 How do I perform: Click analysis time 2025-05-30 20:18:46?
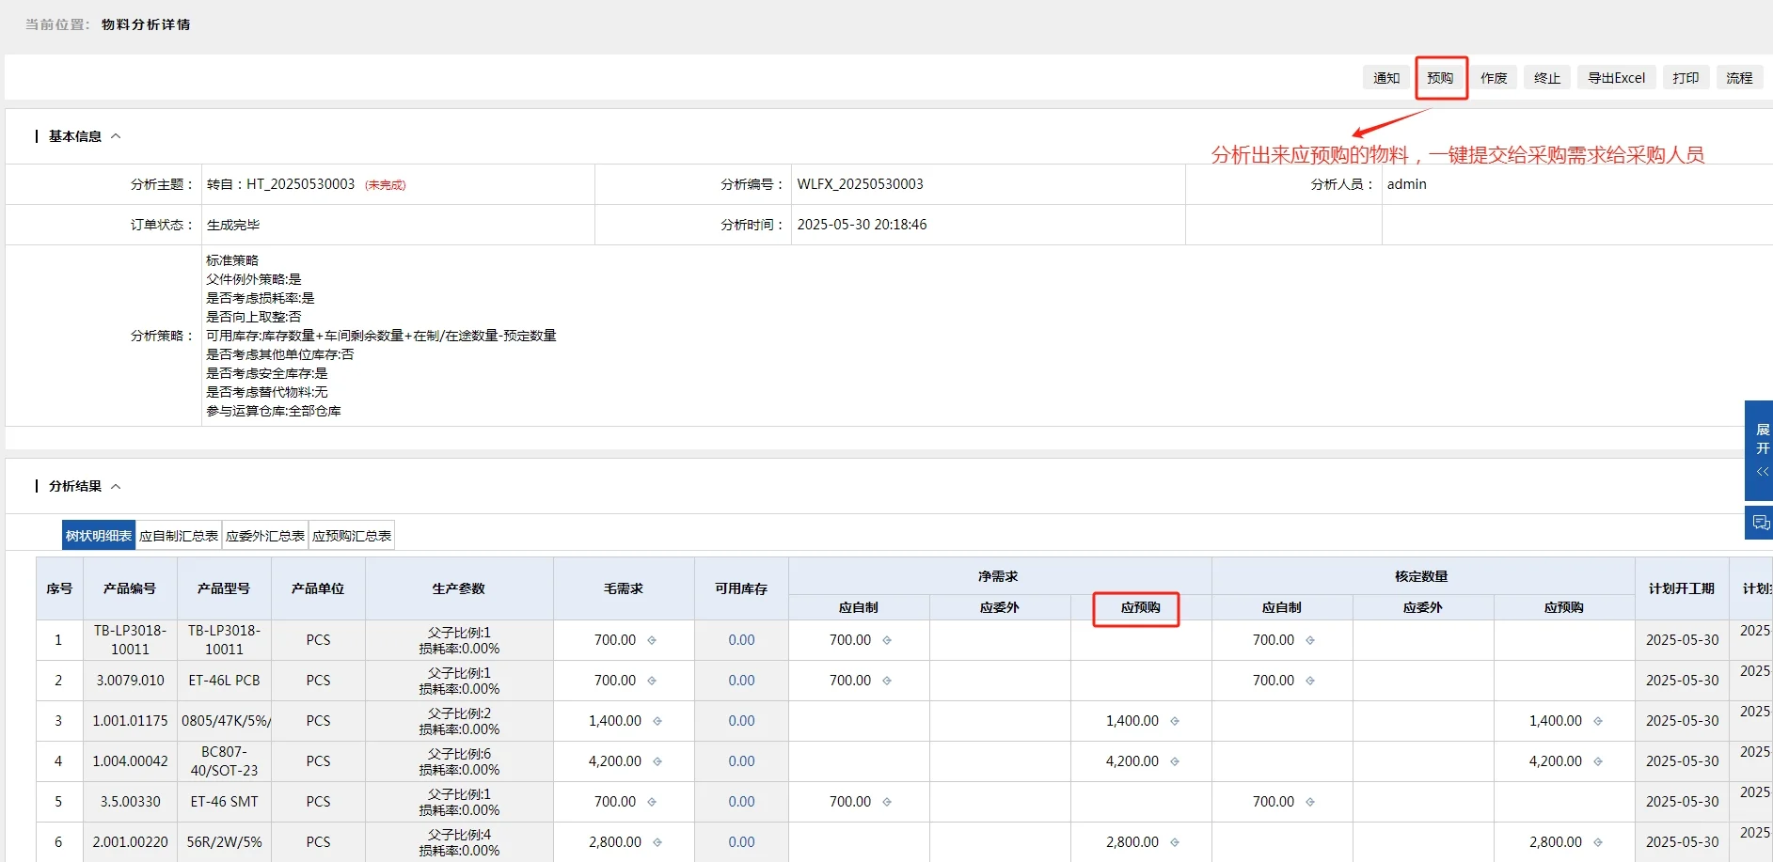863,225
